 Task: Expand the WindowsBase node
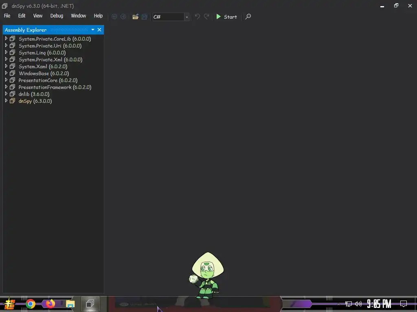click(x=6, y=73)
